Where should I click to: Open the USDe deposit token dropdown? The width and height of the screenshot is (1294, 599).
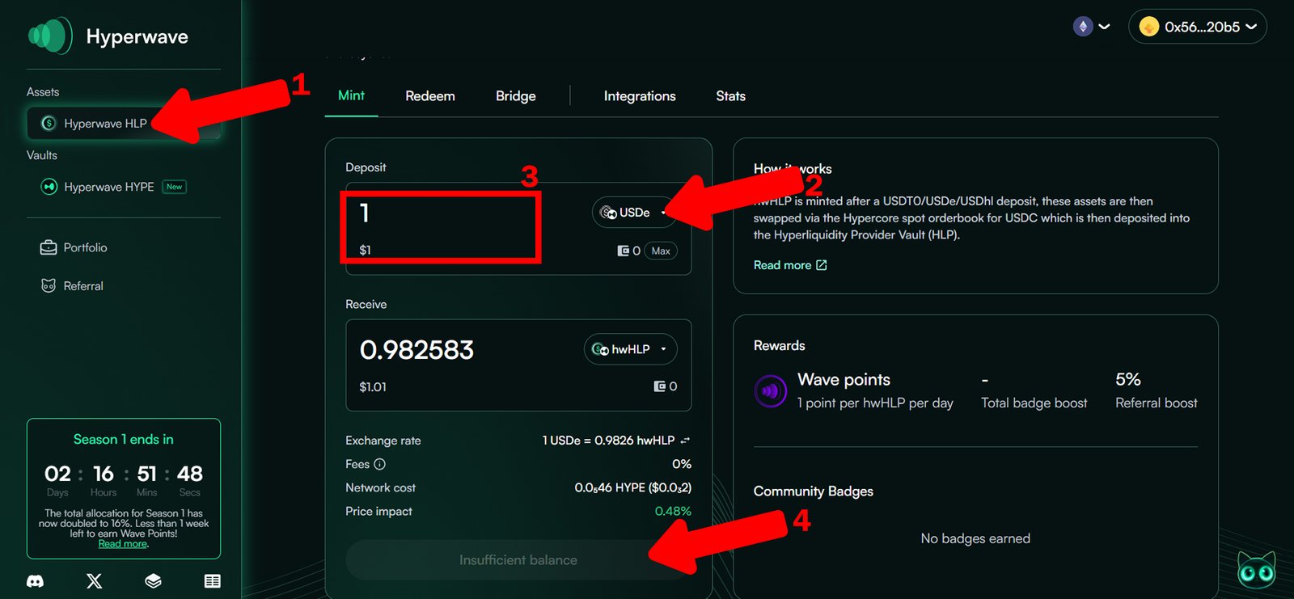tap(634, 213)
